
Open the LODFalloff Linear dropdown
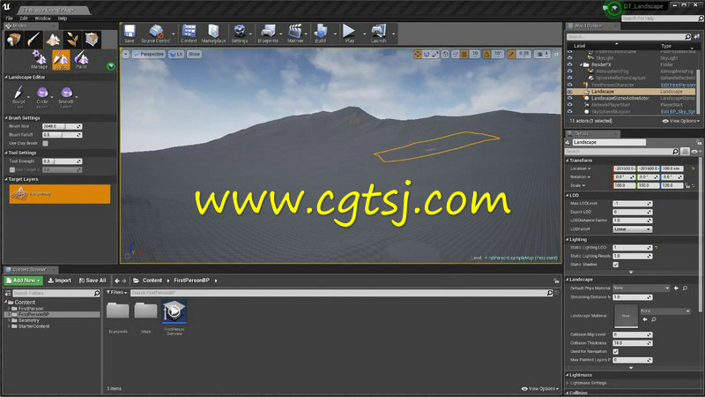click(x=632, y=229)
